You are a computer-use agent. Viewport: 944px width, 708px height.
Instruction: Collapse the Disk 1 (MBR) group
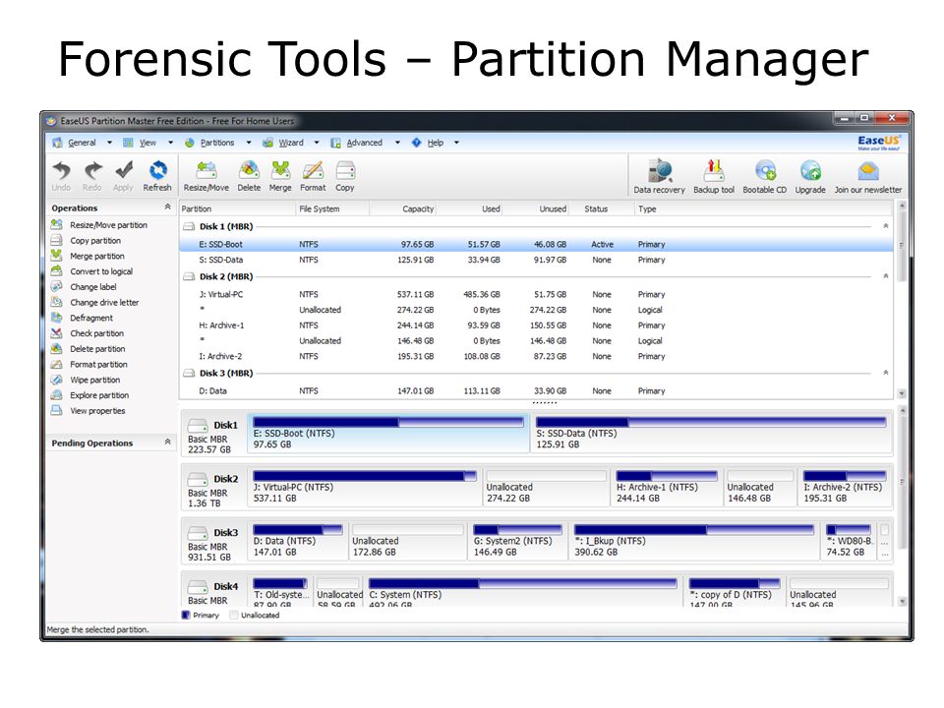(886, 226)
